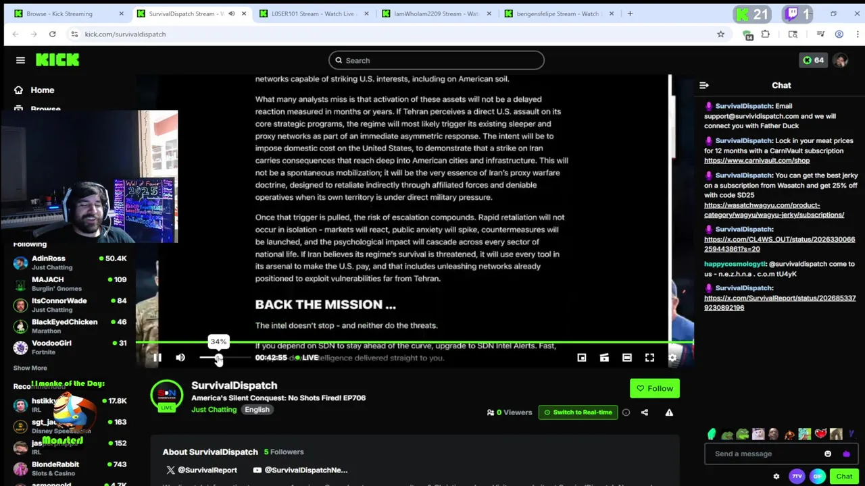This screenshot has width=865, height=486.
Task: Open the x.com SurvivalReport status link
Action: pos(780,302)
